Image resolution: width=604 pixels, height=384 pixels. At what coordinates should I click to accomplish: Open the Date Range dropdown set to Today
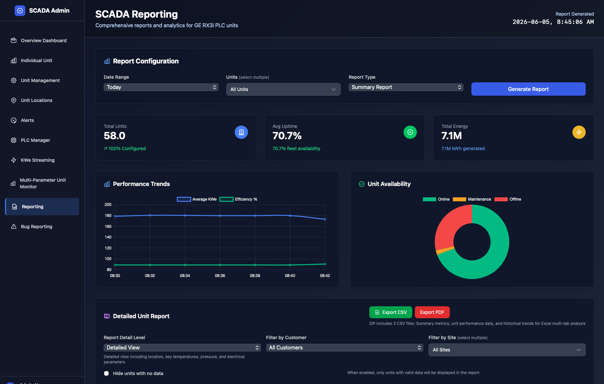pyautogui.click(x=161, y=87)
